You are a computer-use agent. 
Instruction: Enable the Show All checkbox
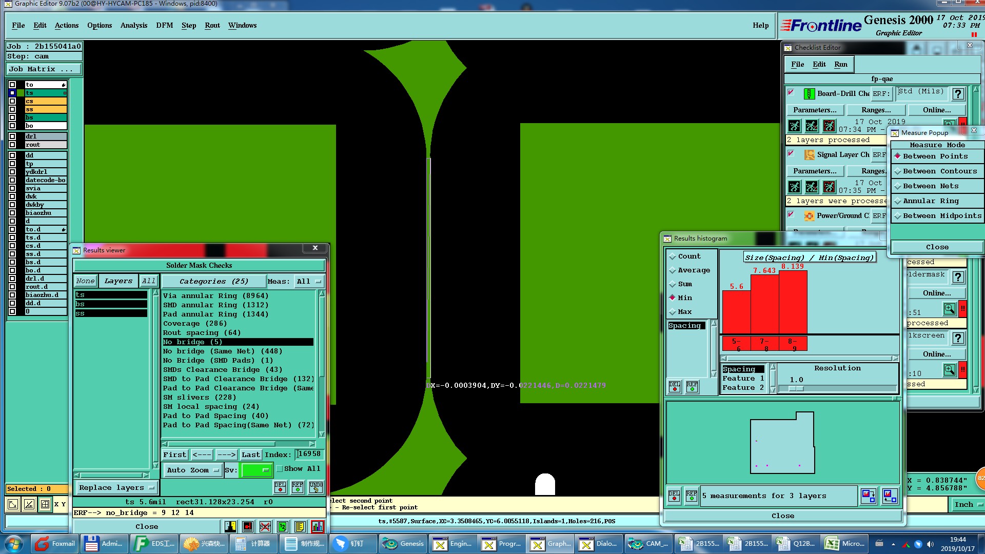click(x=280, y=468)
